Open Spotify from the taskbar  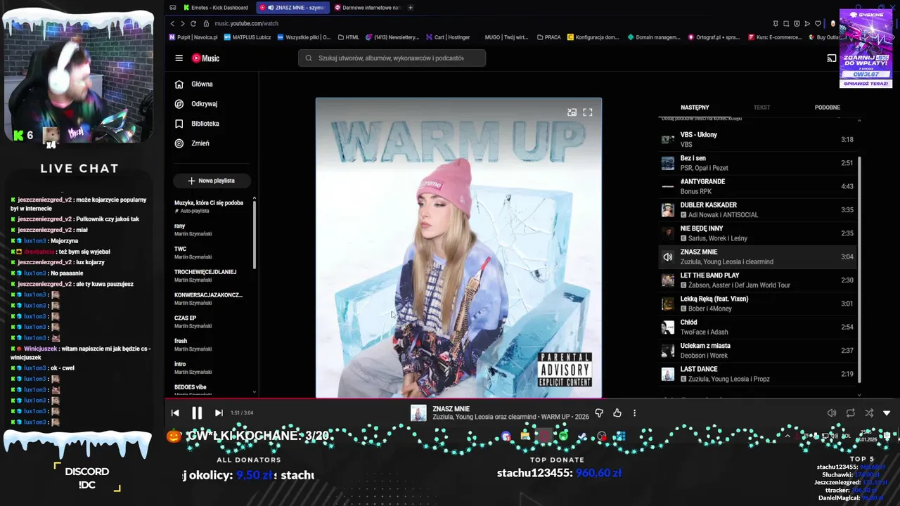563,436
